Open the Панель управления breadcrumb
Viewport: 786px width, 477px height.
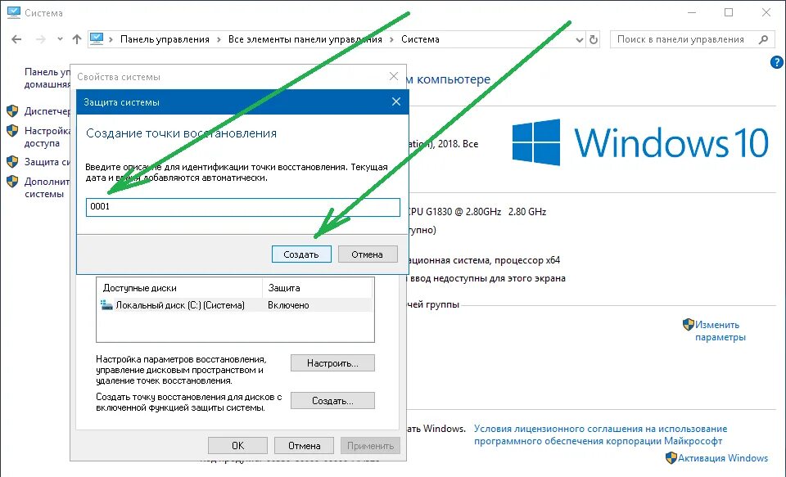(165, 39)
